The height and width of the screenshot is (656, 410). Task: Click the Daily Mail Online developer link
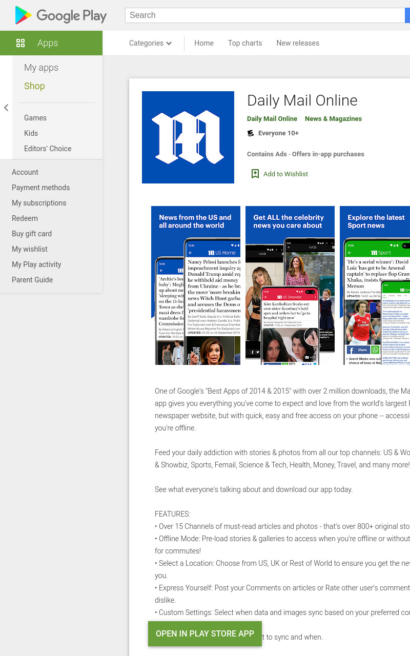(272, 118)
